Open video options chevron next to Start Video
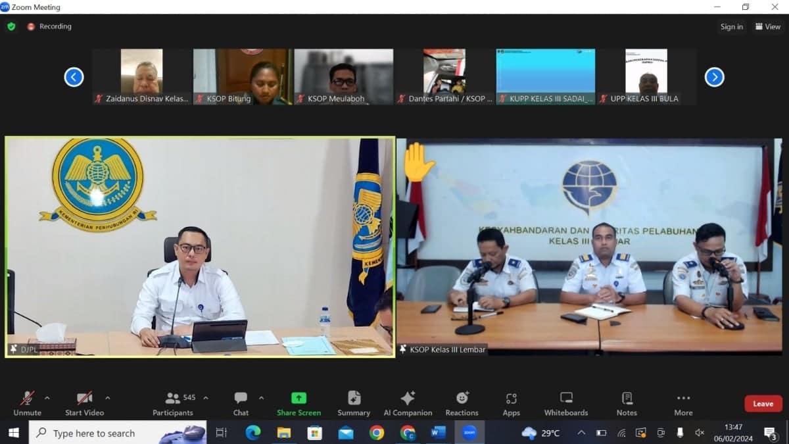The width and height of the screenshot is (789, 444). (x=109, y=398)
